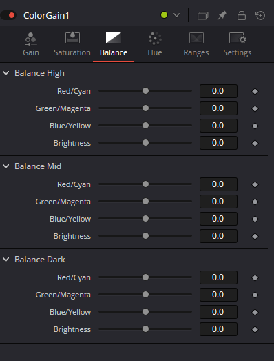The height and width of the screenshot is (361, 274).
Task: Lock the ColorGain1 node
Action: coord(242,15)
